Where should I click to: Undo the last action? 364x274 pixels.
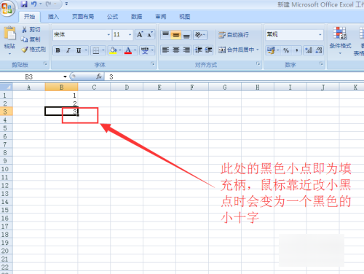(34, 4)
